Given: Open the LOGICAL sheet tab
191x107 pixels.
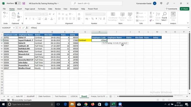Looking at the screenshot, I should 74,96.
